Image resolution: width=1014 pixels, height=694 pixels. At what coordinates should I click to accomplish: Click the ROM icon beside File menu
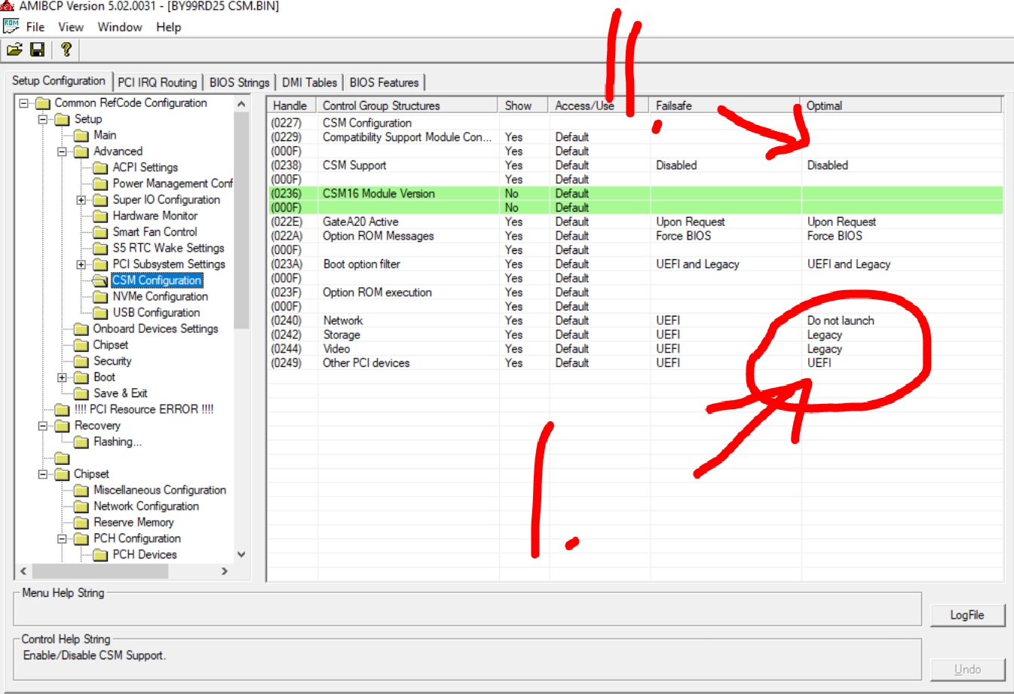point(11,26)
